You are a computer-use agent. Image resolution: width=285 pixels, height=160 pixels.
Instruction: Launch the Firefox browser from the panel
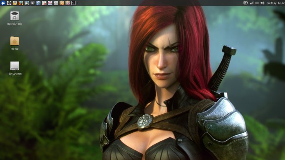coord(21,3)
